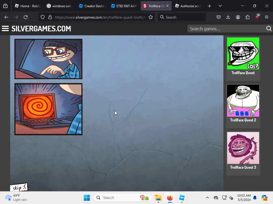Image resolution: width=273 pixels, height=204 pixels.
Task: Close the Trollface Quest tab
Action: [x=167, y=6]
